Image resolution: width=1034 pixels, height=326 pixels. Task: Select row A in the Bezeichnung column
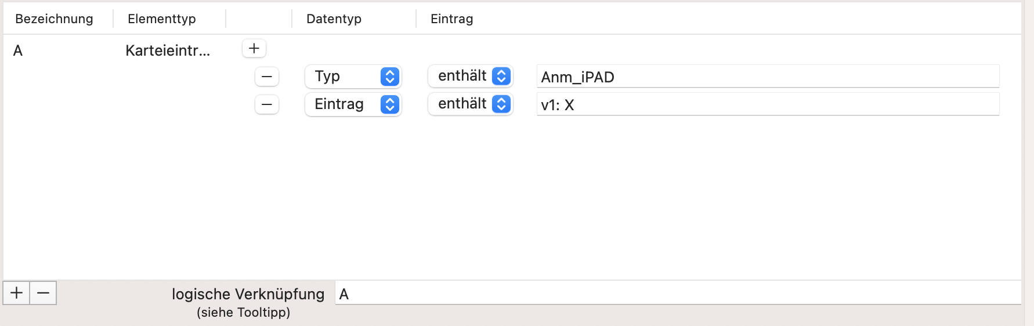[x=18, y=51]
